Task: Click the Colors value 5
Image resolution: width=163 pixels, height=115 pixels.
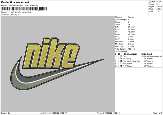Action: [157, 4]
